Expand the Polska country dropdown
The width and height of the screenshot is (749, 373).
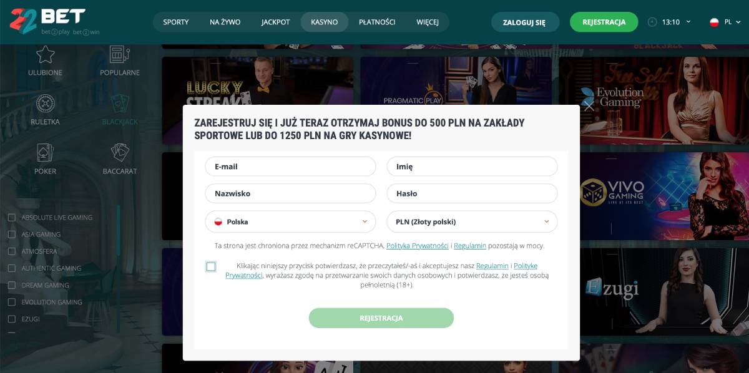(290, 221)
